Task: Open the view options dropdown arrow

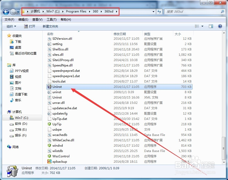Action: 202,26
